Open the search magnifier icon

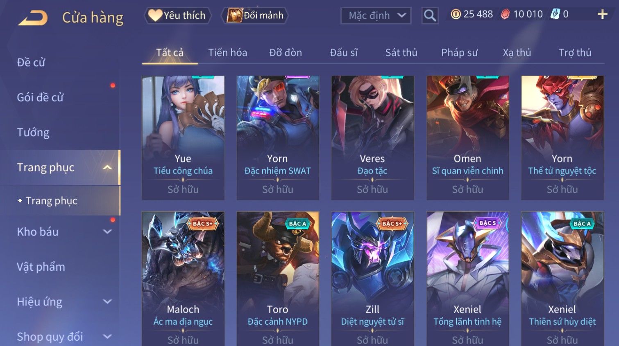point(430,16)
